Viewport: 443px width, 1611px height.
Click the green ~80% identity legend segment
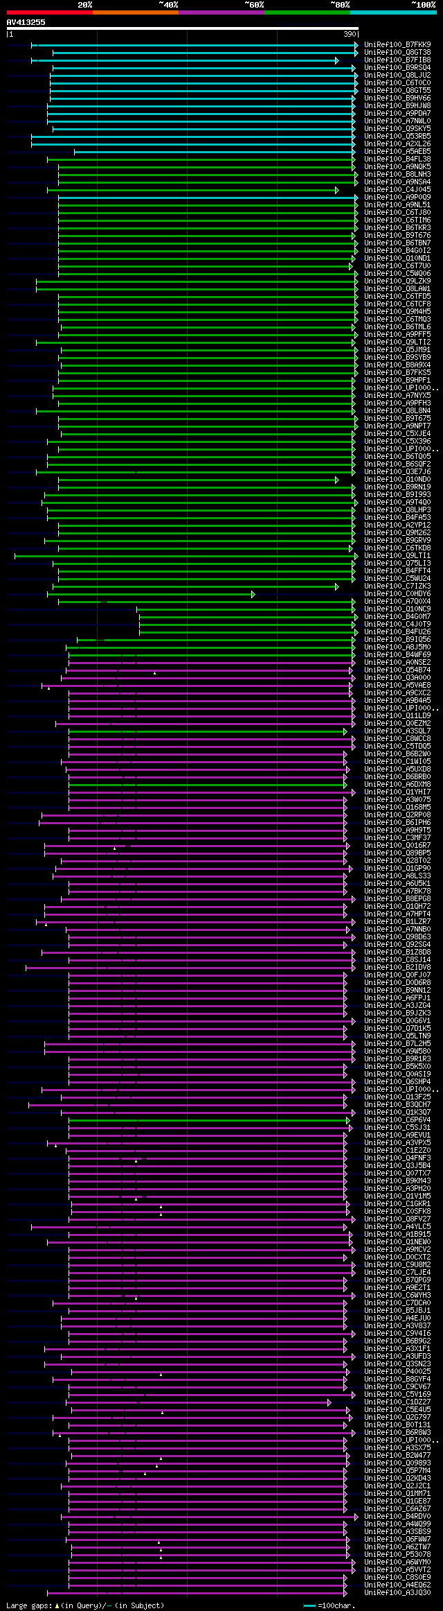(307, 12)
